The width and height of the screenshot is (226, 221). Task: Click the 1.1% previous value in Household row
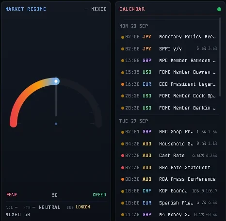click(213, 143)
